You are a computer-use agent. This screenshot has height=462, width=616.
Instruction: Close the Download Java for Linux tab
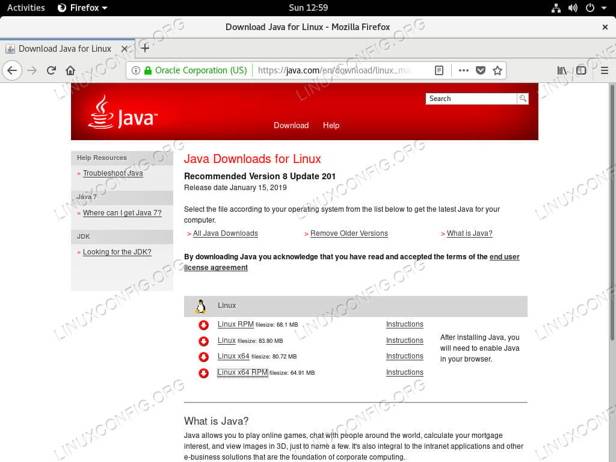pyautogui.click(x=124, y=49)
